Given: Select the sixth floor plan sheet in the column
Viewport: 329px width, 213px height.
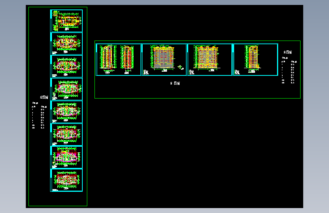Looking at the screenshot, I should pyautogui.click(x=66, y=135).
